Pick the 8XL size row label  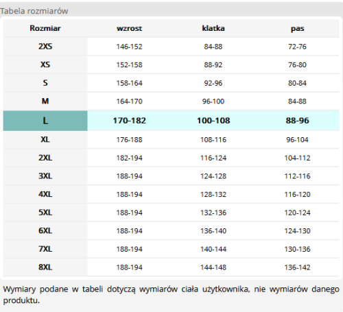[x=45, y=267]
